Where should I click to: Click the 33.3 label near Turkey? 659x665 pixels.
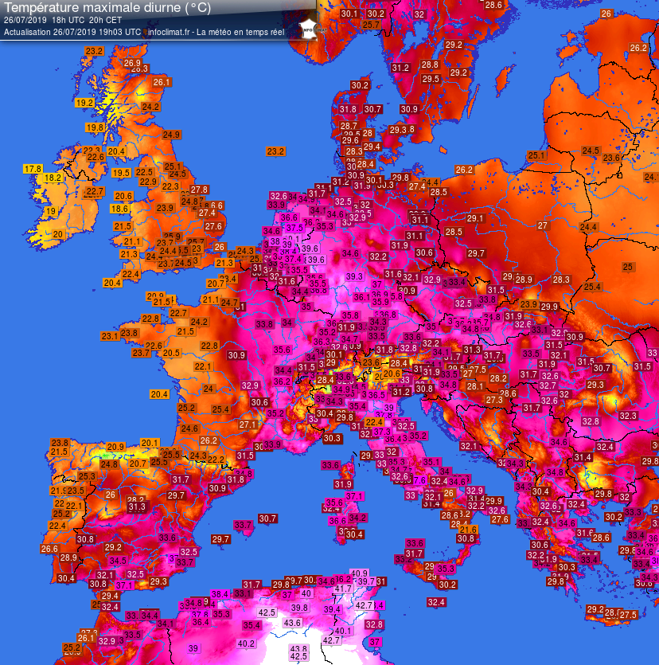633,512
